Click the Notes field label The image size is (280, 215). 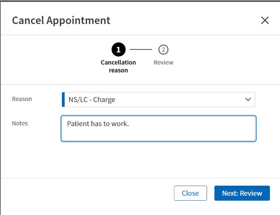tap(20, 123)
